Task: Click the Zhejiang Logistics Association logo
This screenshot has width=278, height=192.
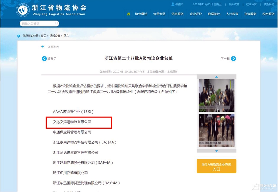Action: 23,10
